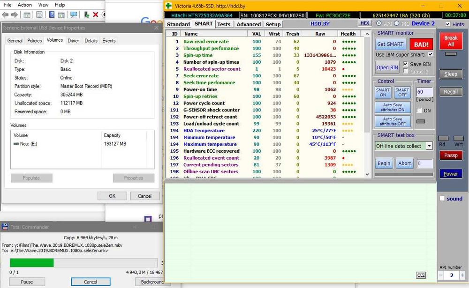Uncheck the Save BIN checkbox
Image resolution: width=469 pixels, height=288 pixels.
coord(406,64)
